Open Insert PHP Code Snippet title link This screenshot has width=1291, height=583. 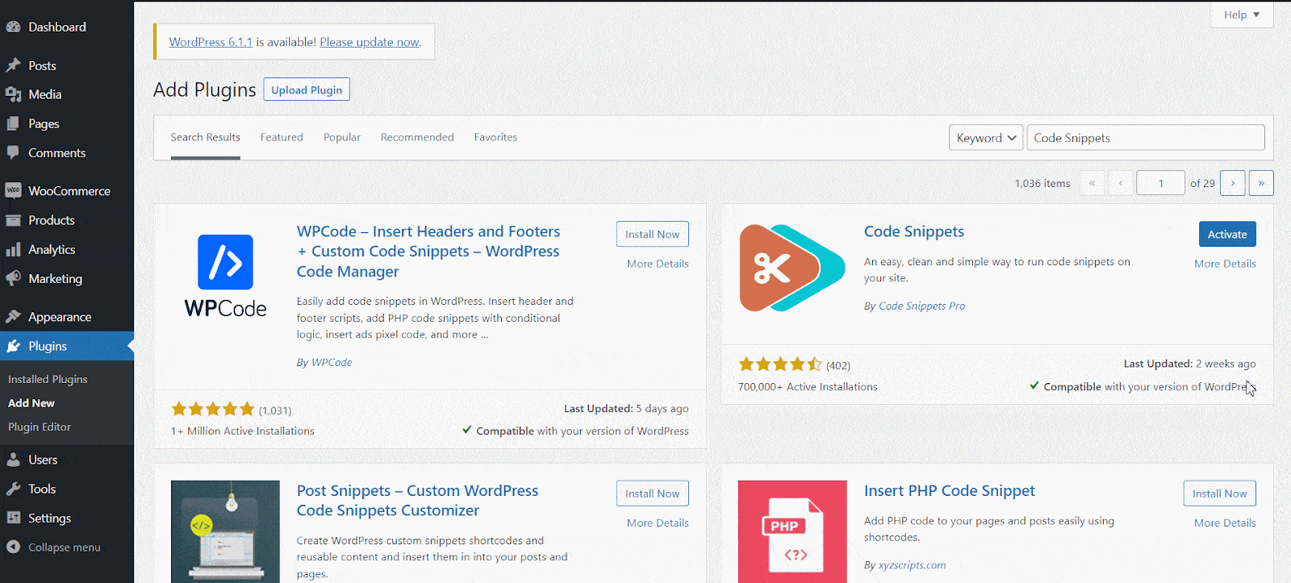pos(949,491)
